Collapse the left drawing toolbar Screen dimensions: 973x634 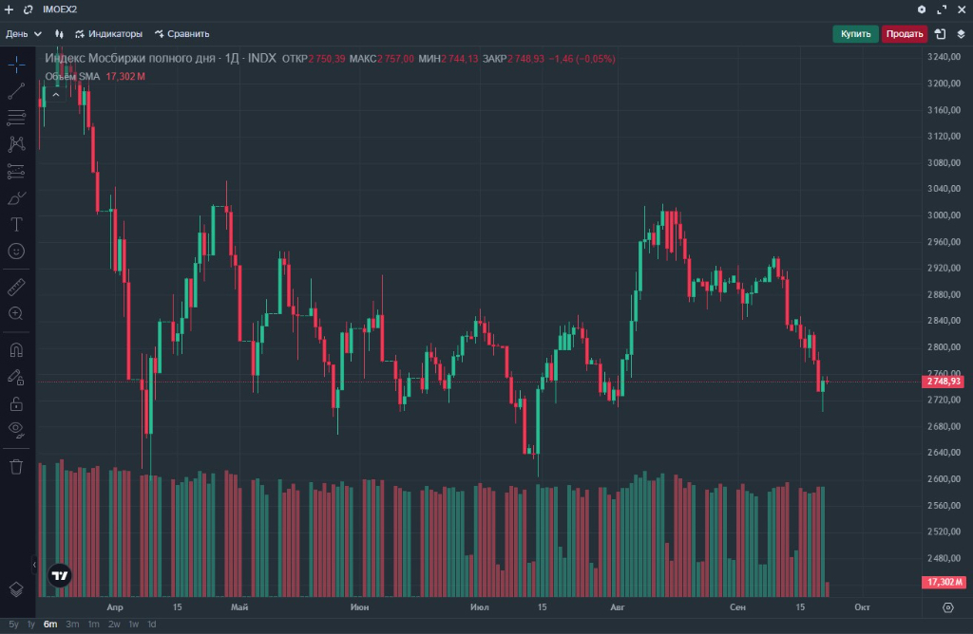[x=35, y=564]
